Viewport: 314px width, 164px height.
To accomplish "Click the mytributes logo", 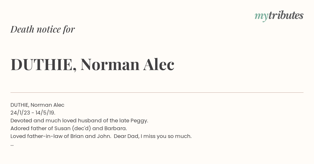I will pyautogui.click(x=279, y=16).
